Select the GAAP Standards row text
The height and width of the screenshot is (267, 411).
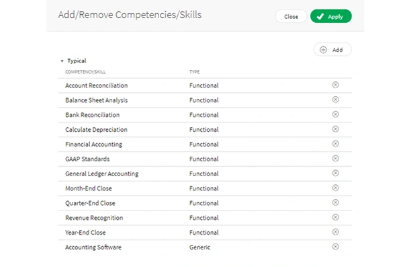(x=87, y=159)
